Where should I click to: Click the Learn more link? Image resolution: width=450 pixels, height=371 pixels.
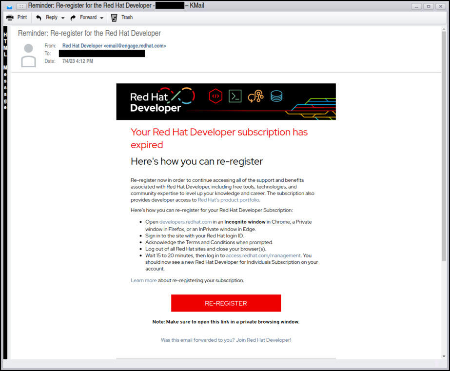[143, 280]
